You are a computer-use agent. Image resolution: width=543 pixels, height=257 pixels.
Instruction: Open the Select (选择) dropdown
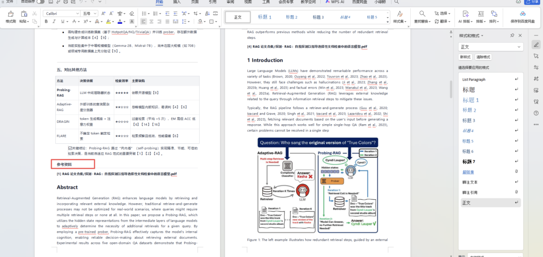coord(442,14)
